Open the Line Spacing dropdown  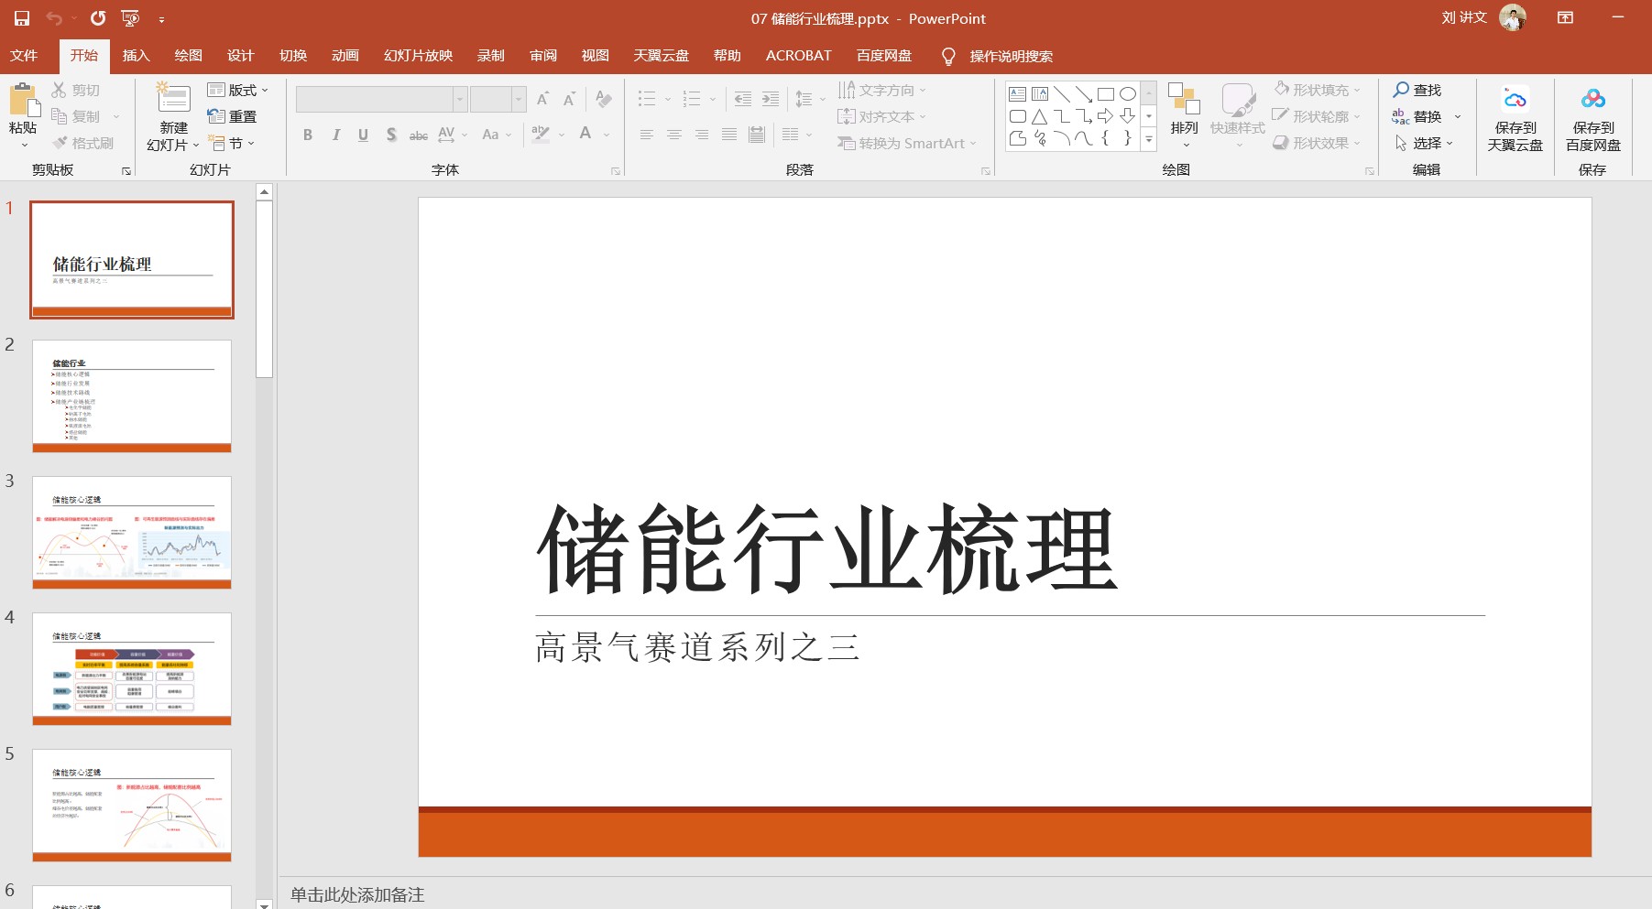(x=810, y=99)
